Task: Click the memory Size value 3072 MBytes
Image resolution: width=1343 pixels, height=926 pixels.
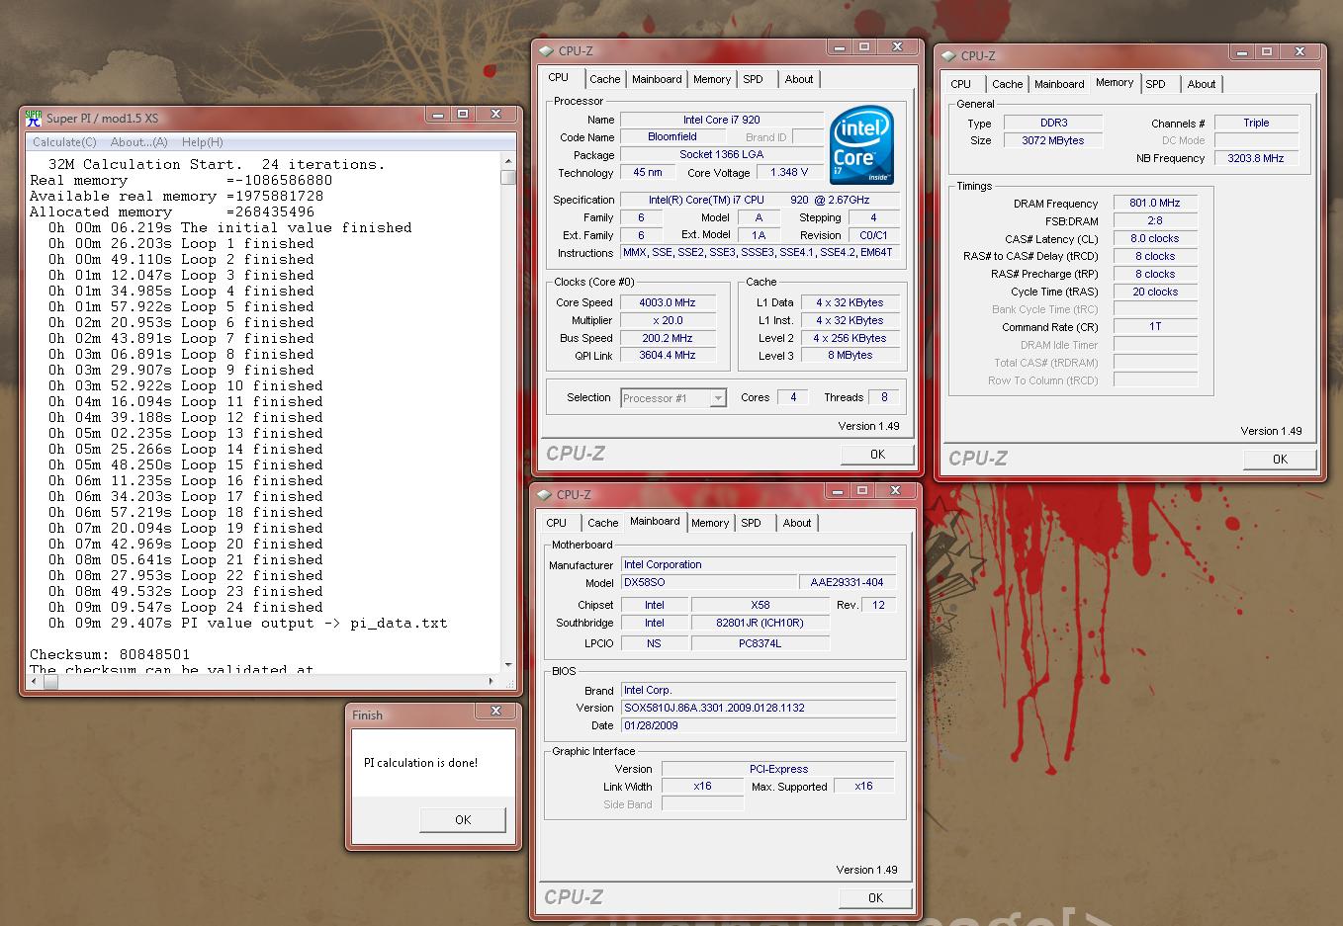Action: tap(1052, 140)
